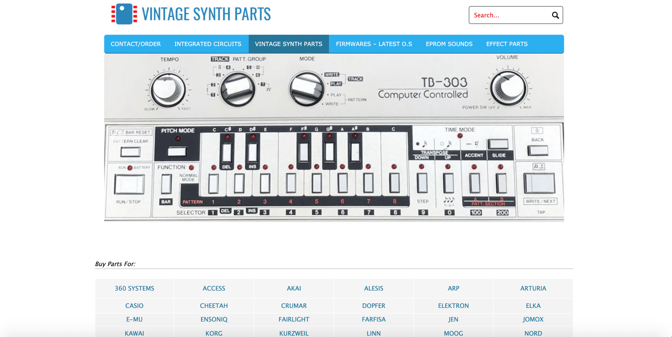Open the JEN parts link

click(453, 319)
